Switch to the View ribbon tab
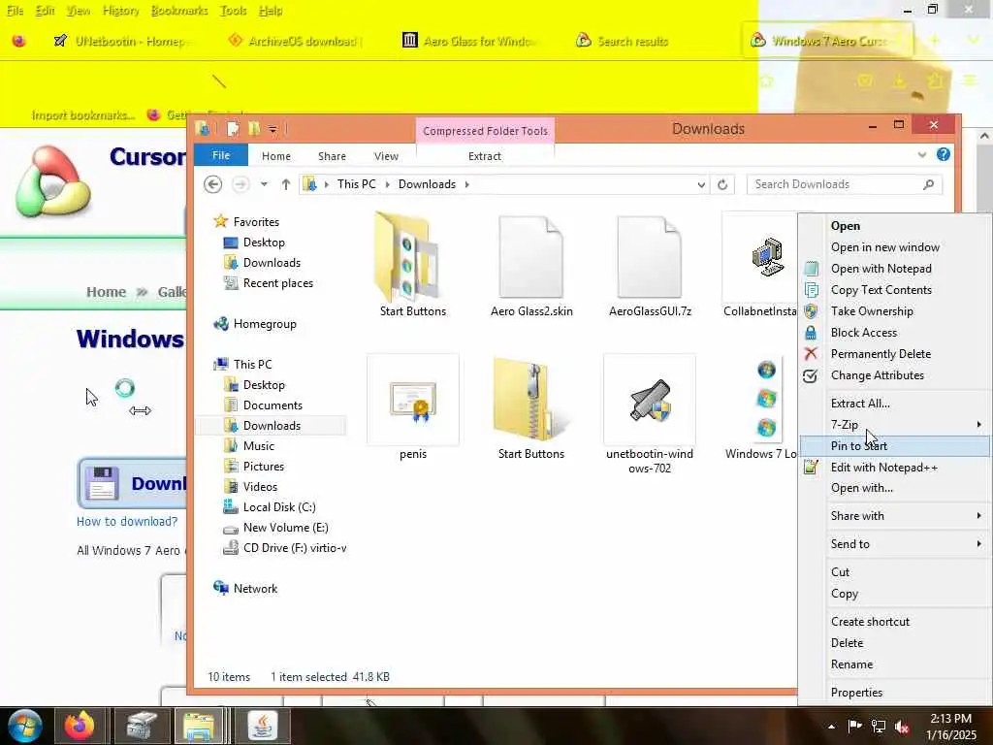Viewport: 993px width, 745px height. tap(386, 156)
